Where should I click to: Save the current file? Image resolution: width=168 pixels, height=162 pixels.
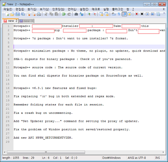point(17,14)
